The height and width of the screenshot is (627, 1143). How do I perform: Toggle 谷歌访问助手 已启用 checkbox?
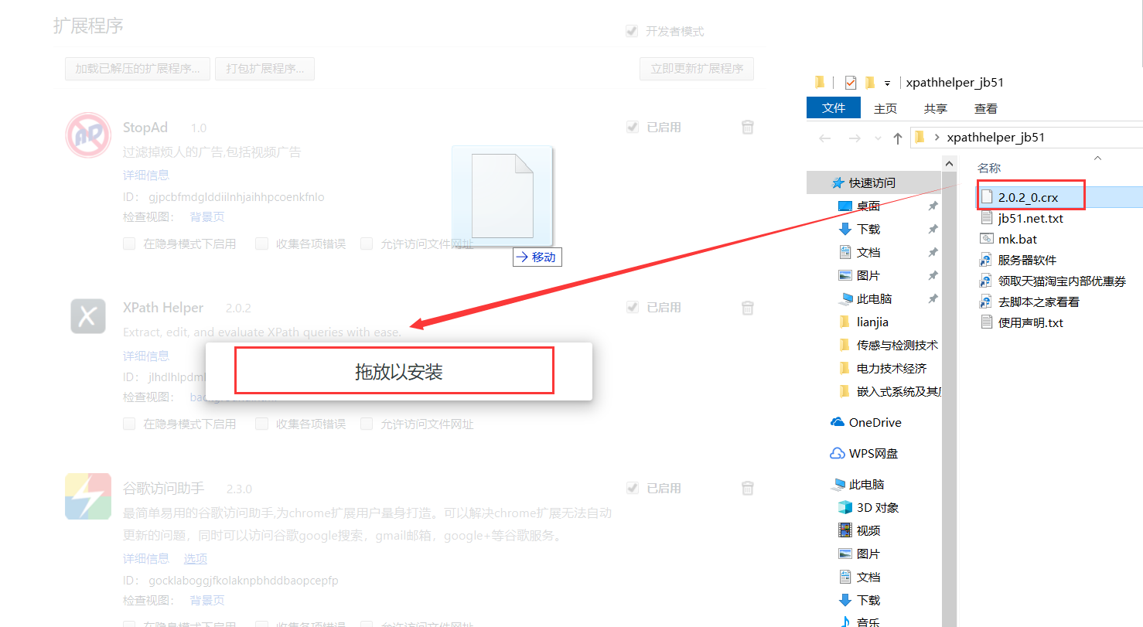click(632, 488)
